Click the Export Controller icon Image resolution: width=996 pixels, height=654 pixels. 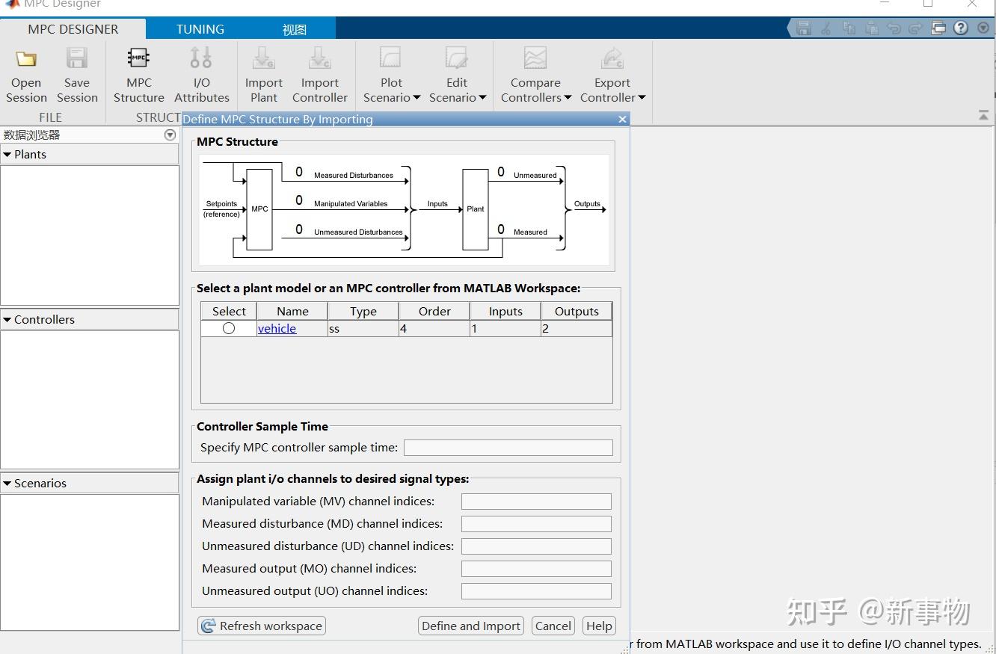click(612, 58)
